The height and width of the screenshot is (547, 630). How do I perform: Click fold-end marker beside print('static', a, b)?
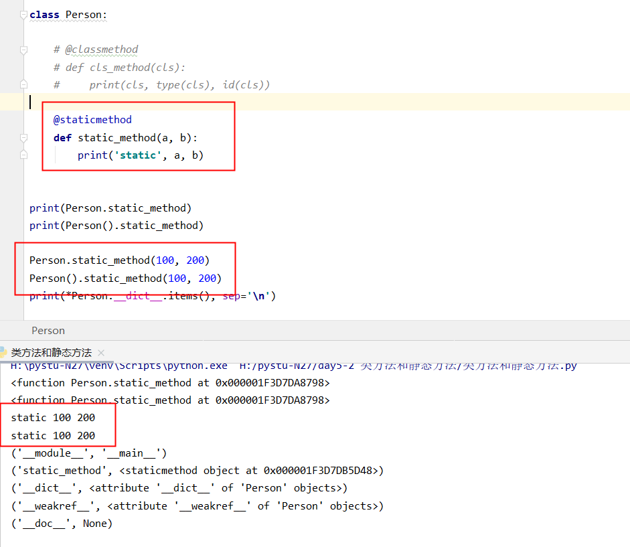point(24,155)
